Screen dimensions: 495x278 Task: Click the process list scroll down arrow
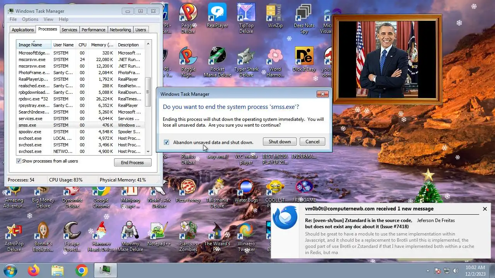pyautogui.click(x=148, y=152)
